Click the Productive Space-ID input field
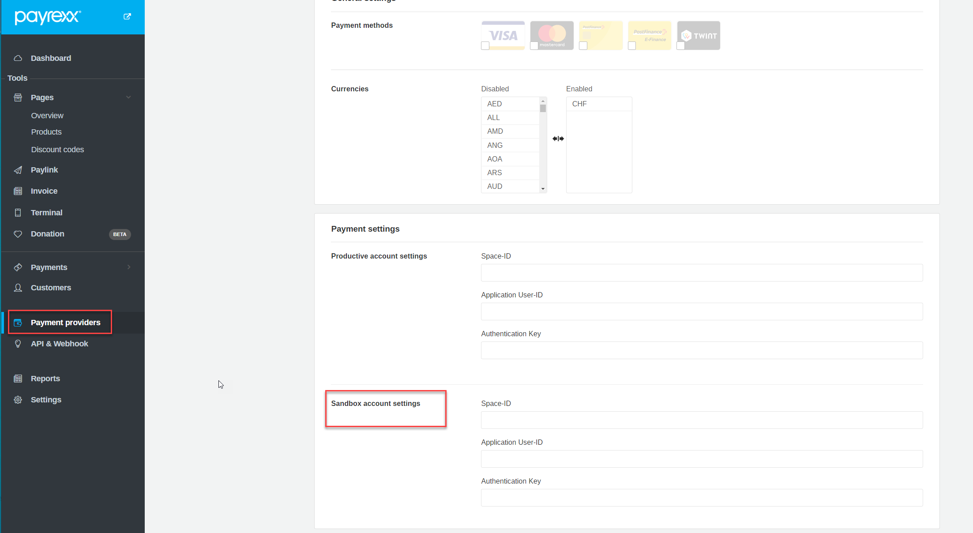This screenshot has height=533, width=973. coord(702,273)
